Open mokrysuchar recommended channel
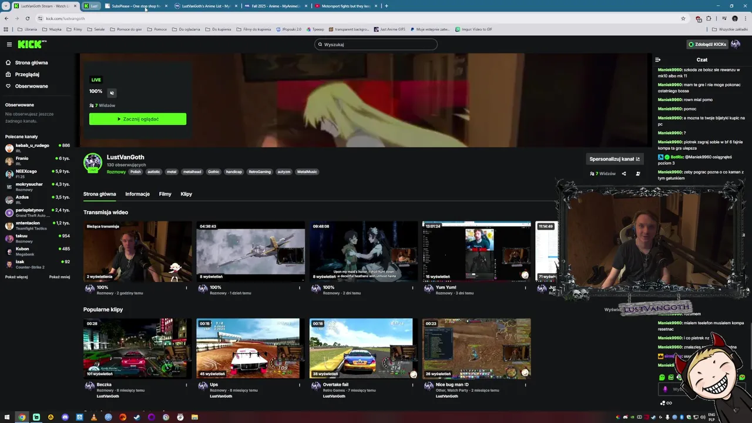This screenshot has height=423, width=752. click(x=38, y=186)
